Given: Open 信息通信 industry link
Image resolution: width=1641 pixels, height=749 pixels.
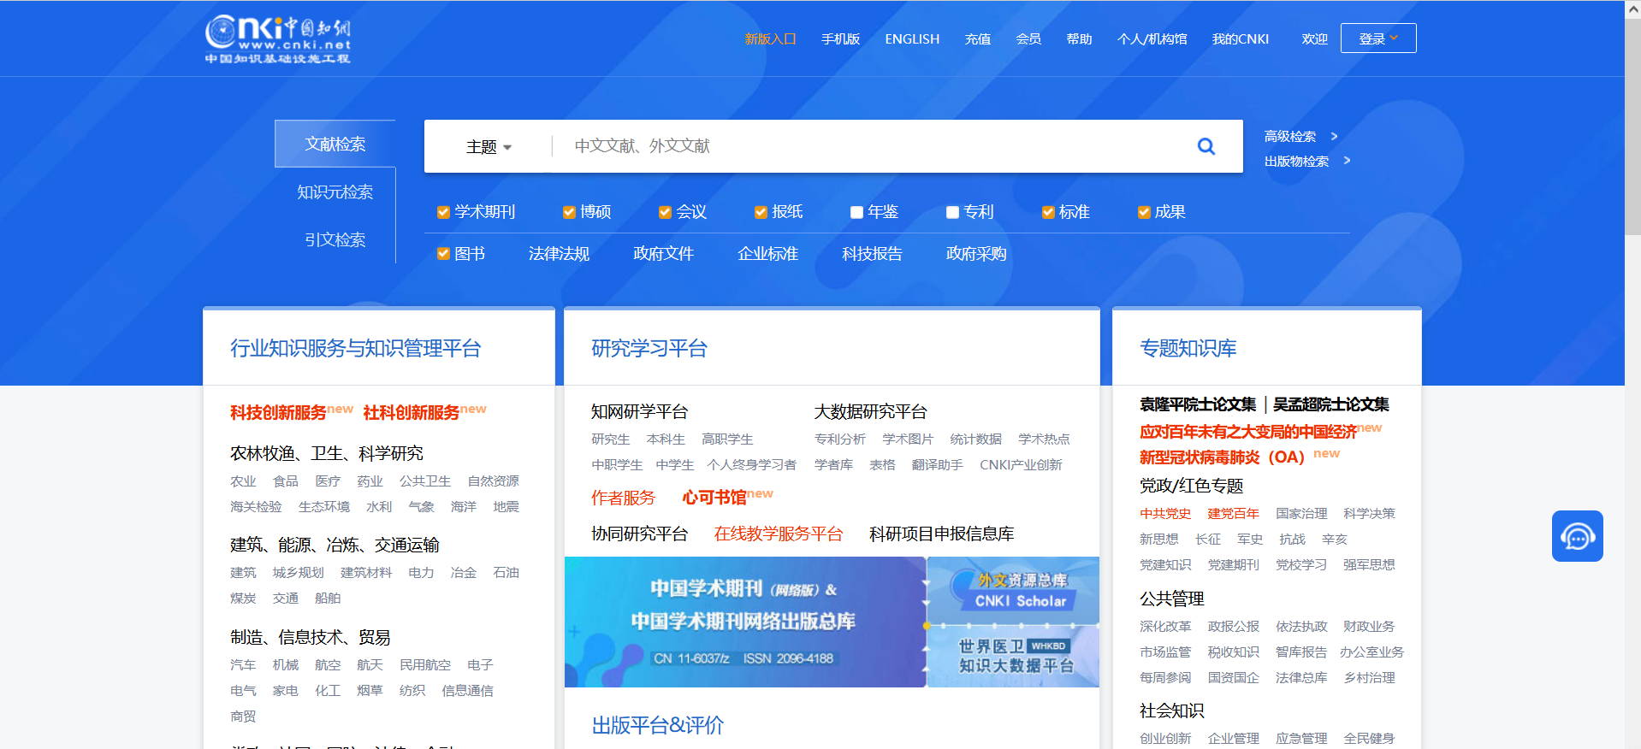Looking at the screenshot, I should click(x=467, y=691).
